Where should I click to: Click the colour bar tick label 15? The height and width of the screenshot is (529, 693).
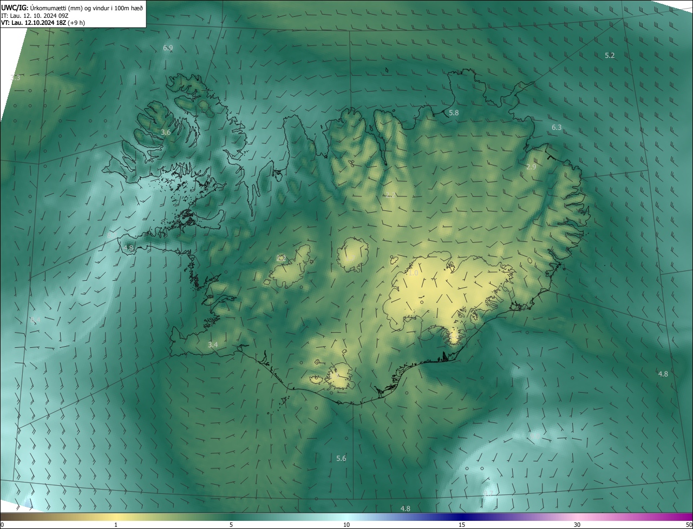pyautogui.click(x=462, y=525)
